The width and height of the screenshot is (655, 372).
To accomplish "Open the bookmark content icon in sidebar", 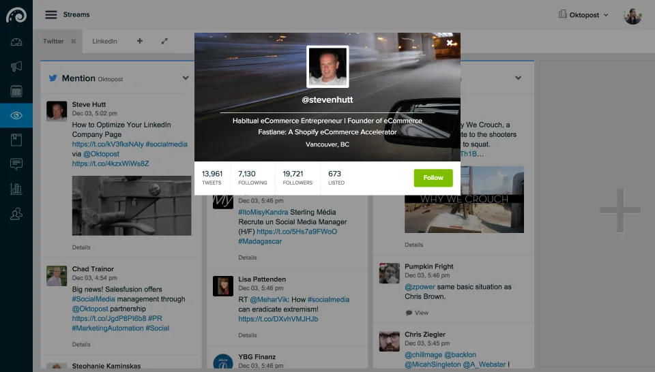I will click(x=16, y=140).
